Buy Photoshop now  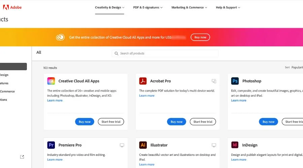(x=268, y=122)
